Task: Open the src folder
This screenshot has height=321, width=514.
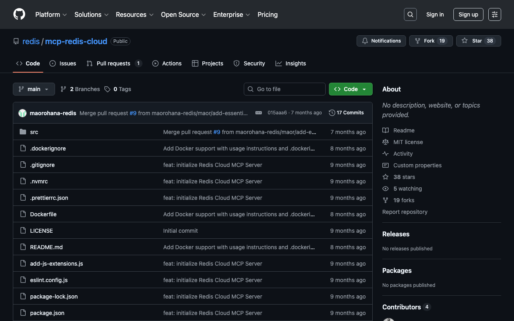Action: [34, 132]
